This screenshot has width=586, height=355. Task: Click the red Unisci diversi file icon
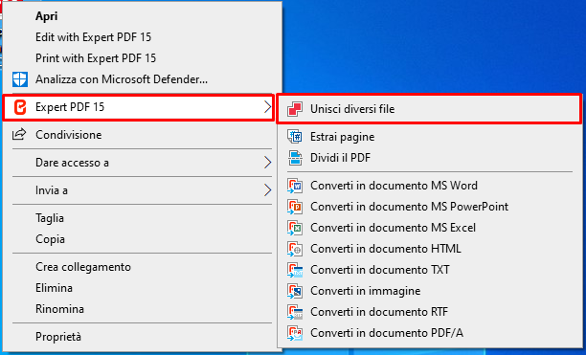[x=295, y=109]
